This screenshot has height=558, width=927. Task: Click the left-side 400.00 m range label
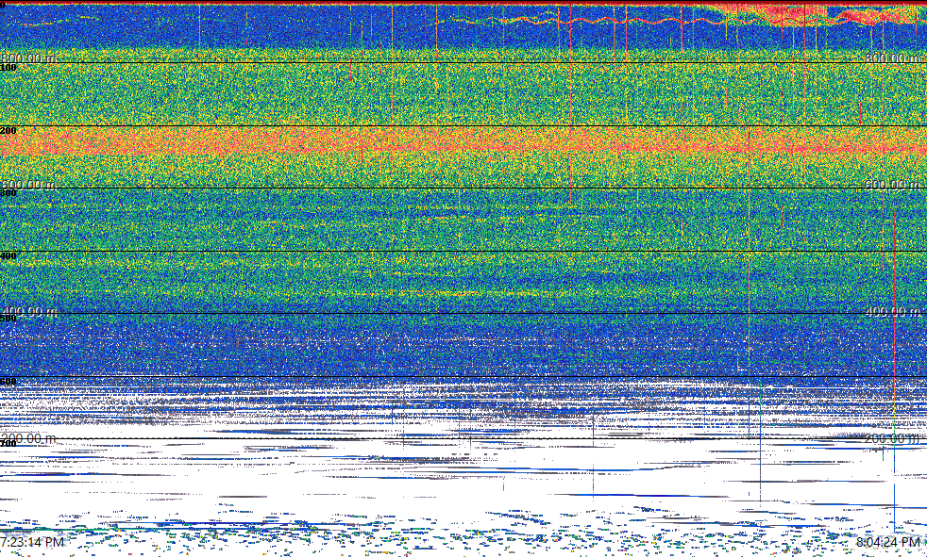tap(28, 311)
